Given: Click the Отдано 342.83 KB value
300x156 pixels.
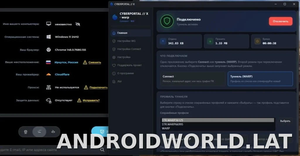Looking at the screenshot, I should (176, 43).
